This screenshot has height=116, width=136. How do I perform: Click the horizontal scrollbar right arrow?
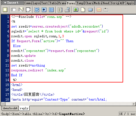click(x=134, y=104)
